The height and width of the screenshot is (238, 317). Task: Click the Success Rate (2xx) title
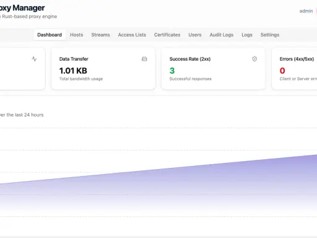point(190,59)
